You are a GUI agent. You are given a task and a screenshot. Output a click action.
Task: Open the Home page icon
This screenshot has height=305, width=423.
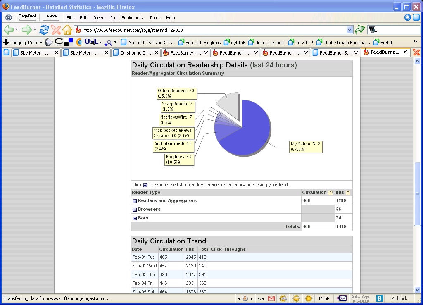[x=67, y=30]
